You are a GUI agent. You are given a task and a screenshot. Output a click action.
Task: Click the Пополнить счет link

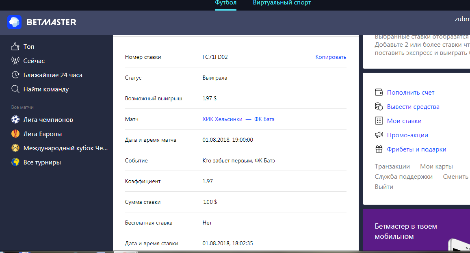(x=410, y=93)
